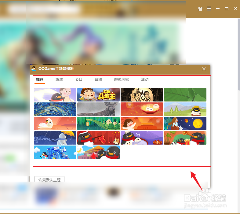Select the blue machine penguin theme
Viewport: 240px width, 214px height.
[55, 152]
